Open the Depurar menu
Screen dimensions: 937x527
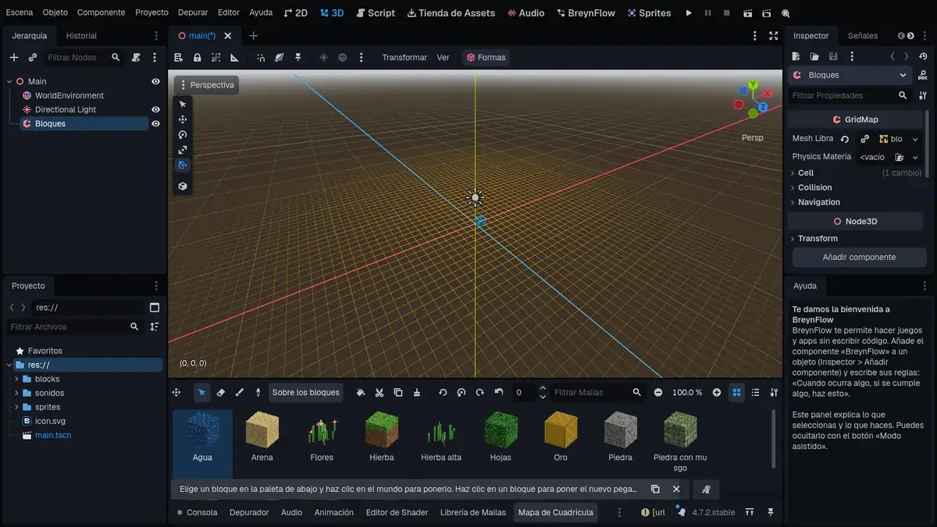pyautogui.click(x=193, y=12)
